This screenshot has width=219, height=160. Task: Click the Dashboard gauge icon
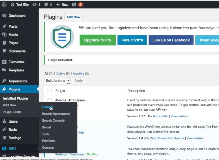[4, 16]
